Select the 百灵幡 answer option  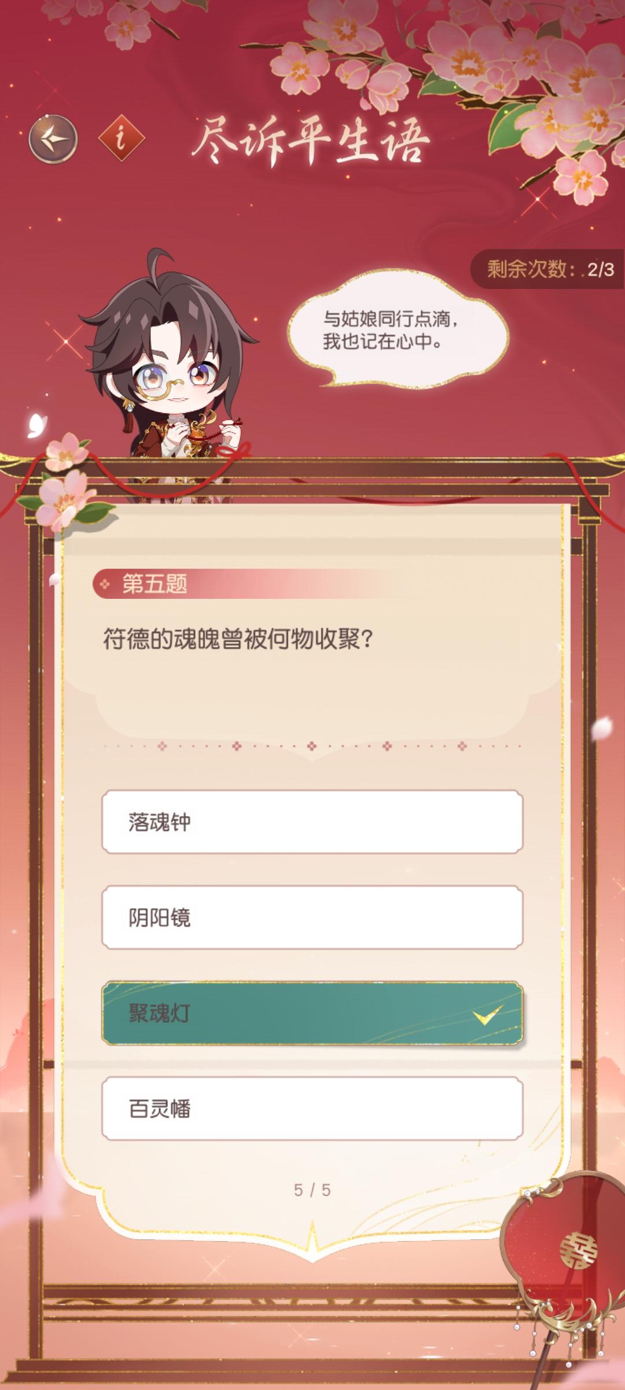pos(312,1109)
